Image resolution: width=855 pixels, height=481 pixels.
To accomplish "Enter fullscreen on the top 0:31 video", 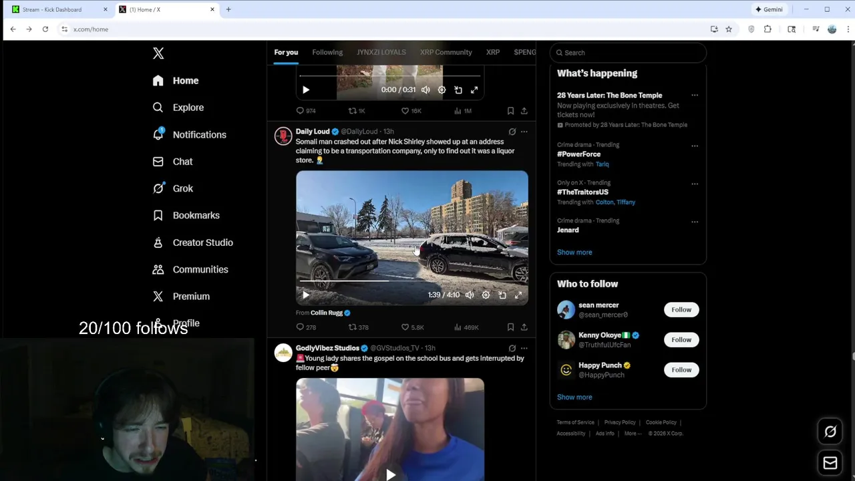I will click(x=474, y=90).
